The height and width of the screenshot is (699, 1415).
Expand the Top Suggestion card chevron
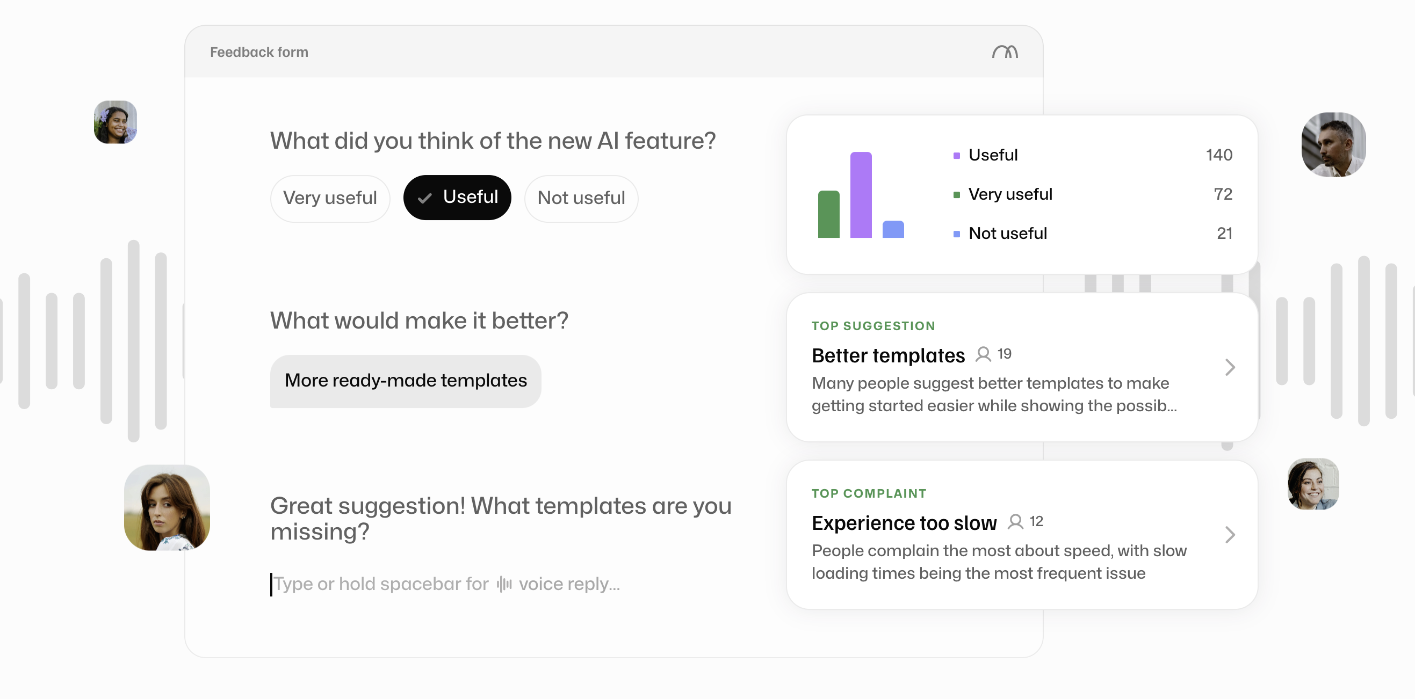click(1229, 367)
